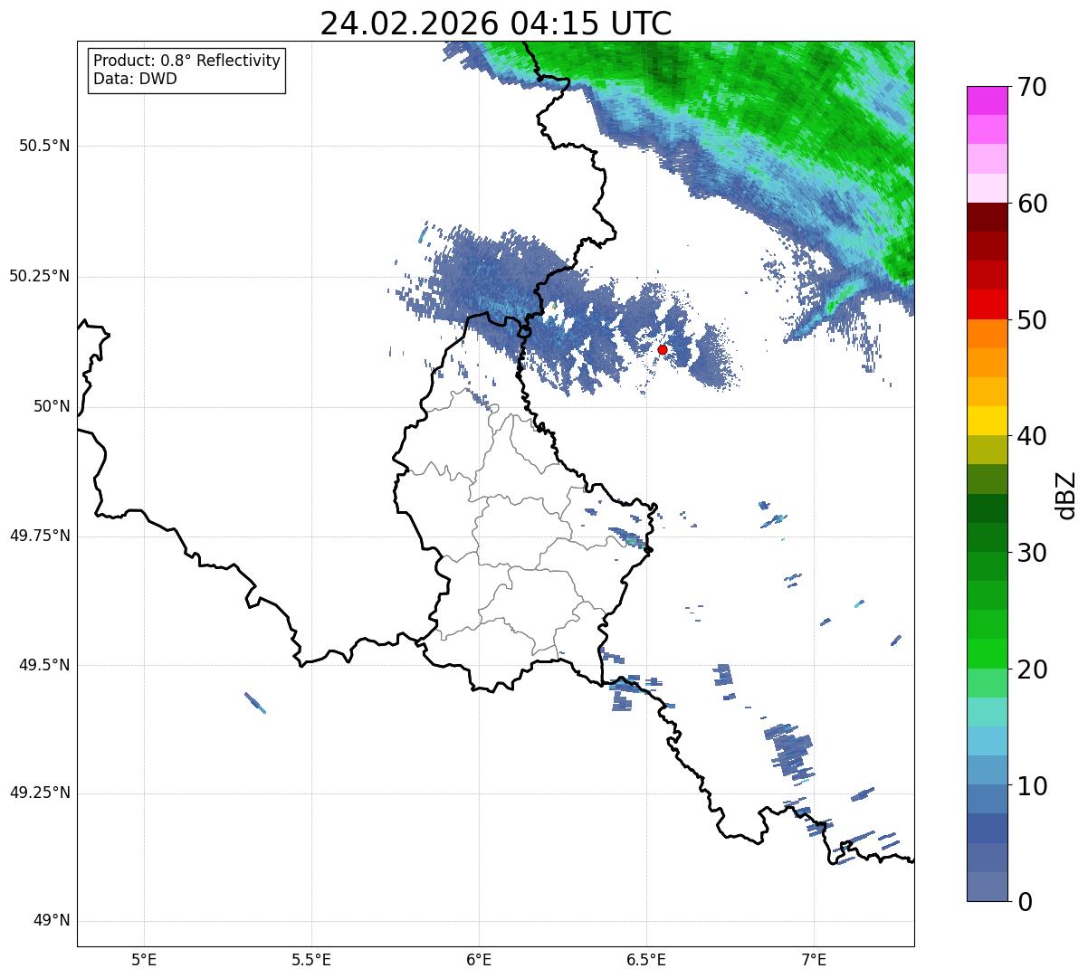Click the cyan colorbar swatch above 10
This screenshot has width=1088, height=978.
point(987,742)
